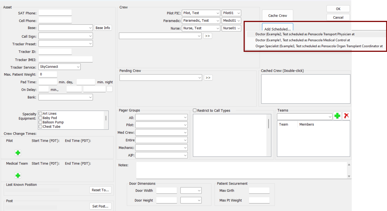The width and height of the screenshot is (387, 211).
Task: Click the Cancel button
Action: 338,17
